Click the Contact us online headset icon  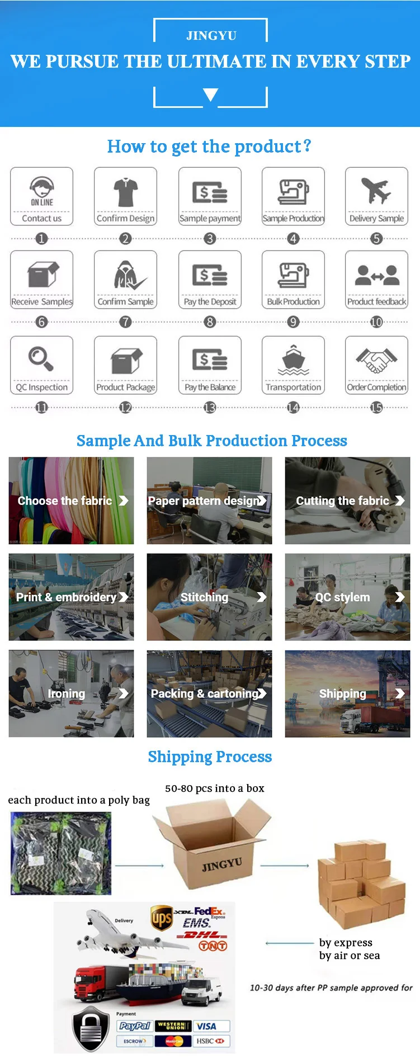click(x=42, y=192)
